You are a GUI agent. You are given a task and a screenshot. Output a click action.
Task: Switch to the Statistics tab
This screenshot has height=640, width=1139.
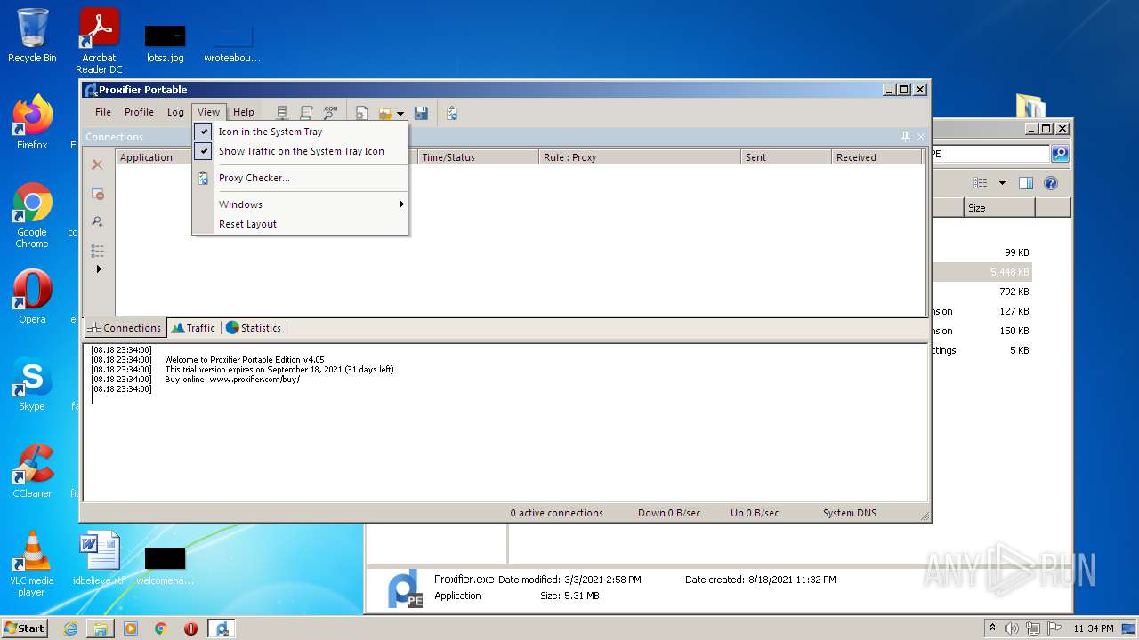coord(254,328)
